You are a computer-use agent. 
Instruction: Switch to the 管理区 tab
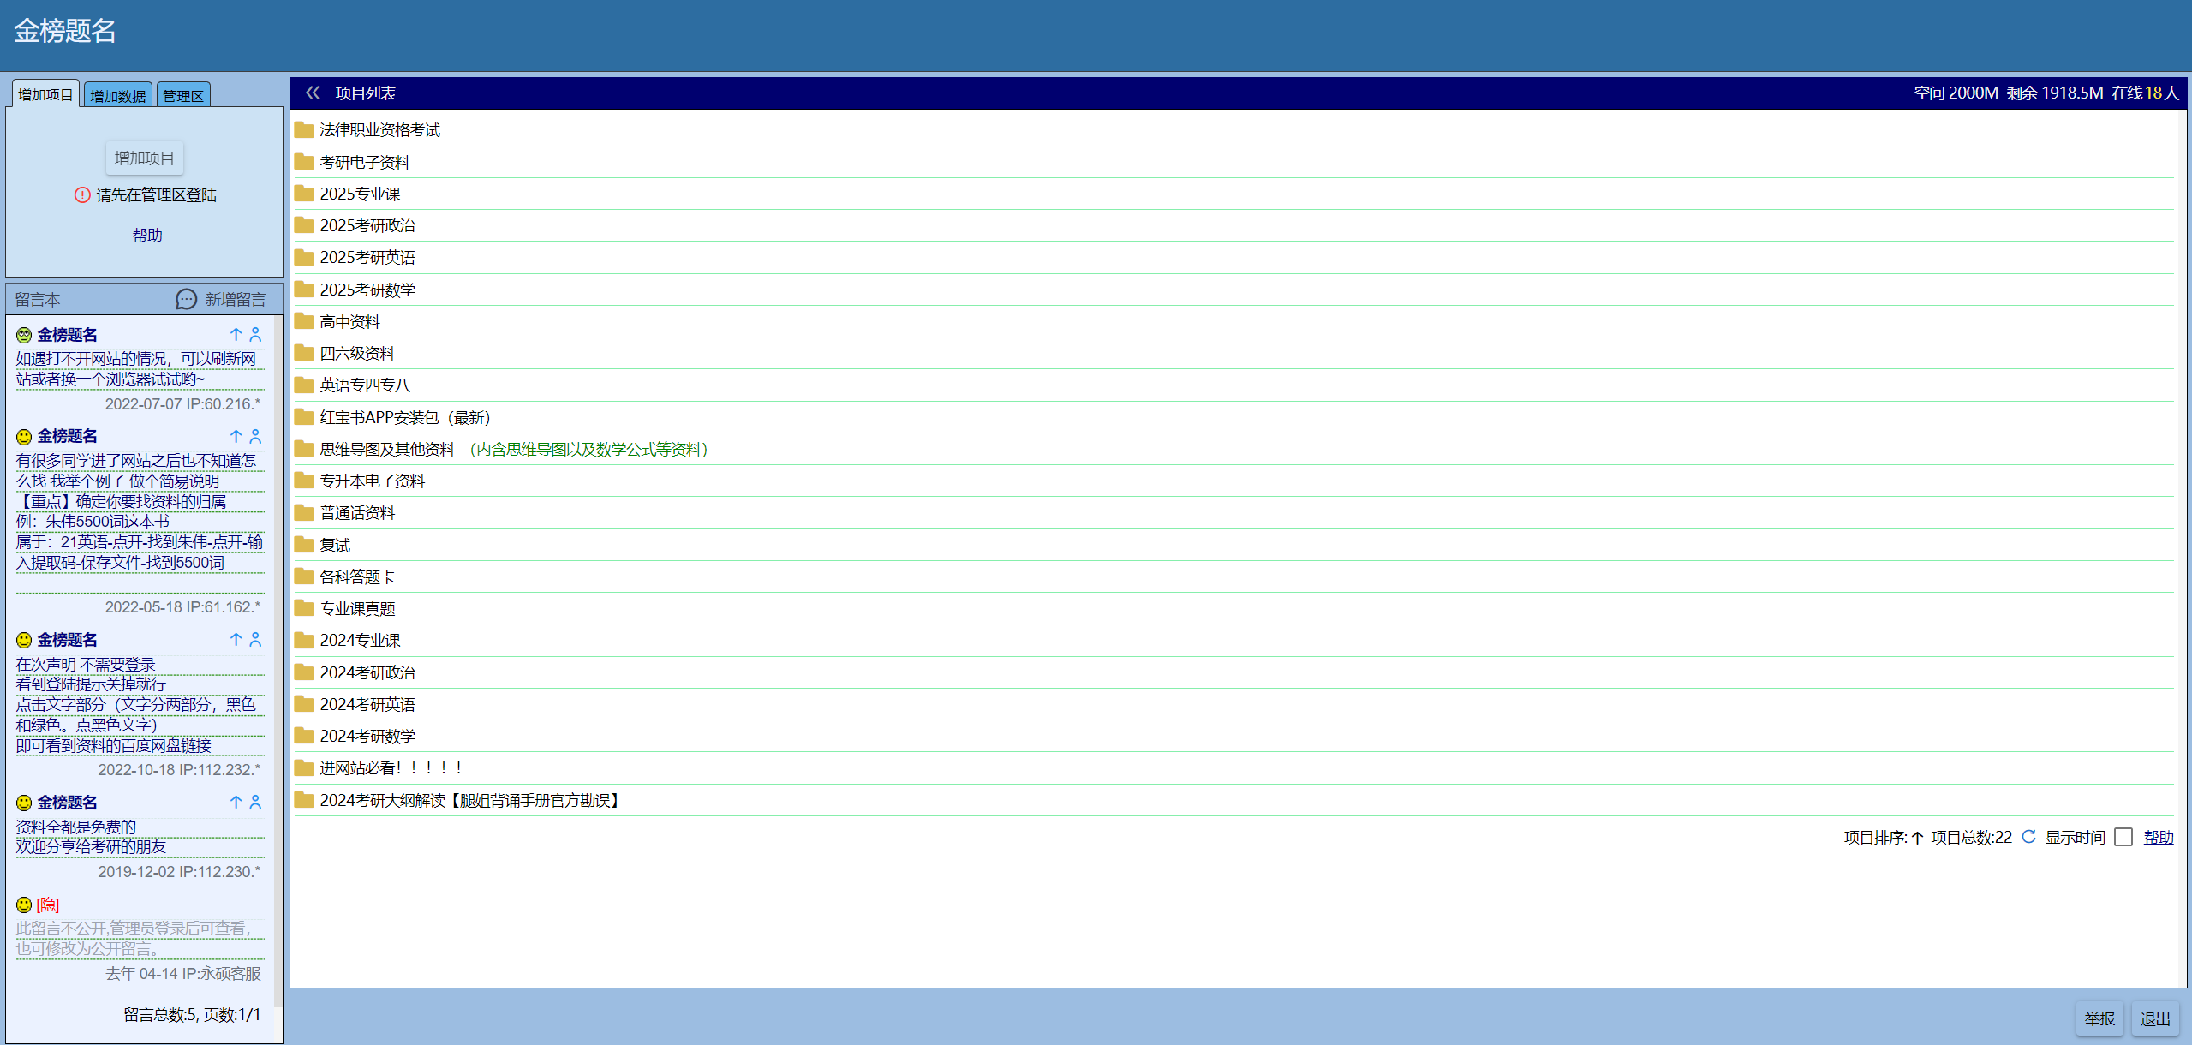pos(183,95)
